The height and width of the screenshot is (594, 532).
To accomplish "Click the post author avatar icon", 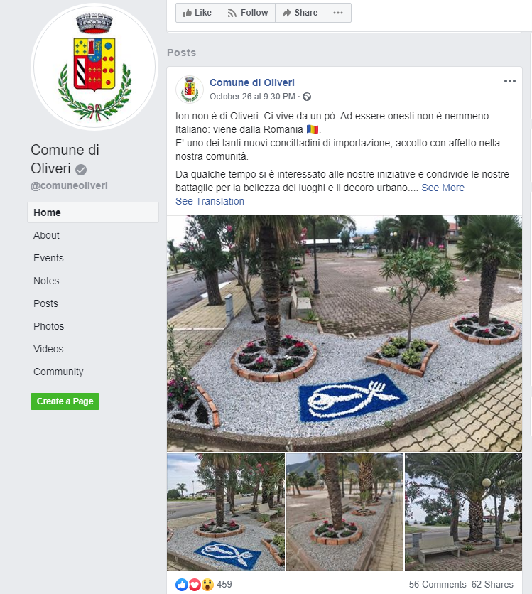I will [x=190, y=90].
